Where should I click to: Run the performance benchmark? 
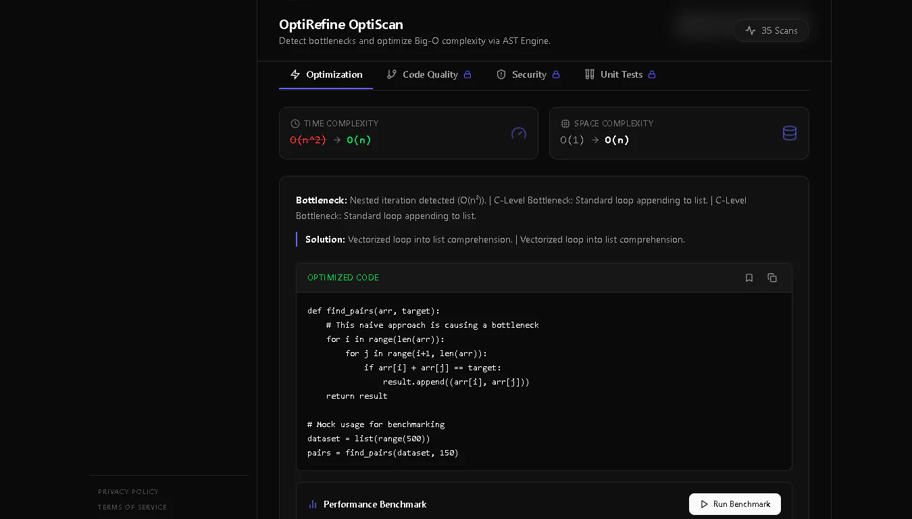tap(735, 504)
